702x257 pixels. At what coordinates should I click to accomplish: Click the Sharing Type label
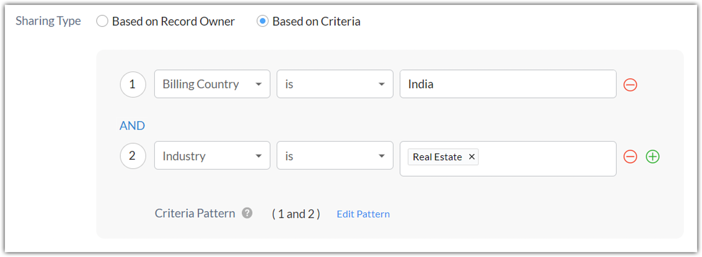point(48,21)
